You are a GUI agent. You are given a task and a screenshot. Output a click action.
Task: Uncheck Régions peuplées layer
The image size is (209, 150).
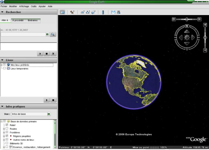(7, 136)
